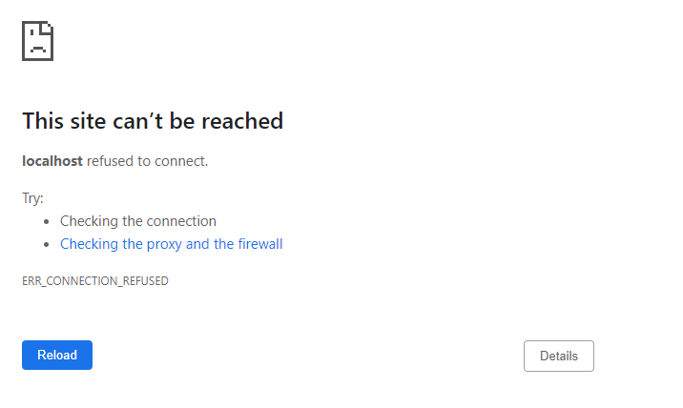Click the bullet before Checking the connection

(47, 222)
